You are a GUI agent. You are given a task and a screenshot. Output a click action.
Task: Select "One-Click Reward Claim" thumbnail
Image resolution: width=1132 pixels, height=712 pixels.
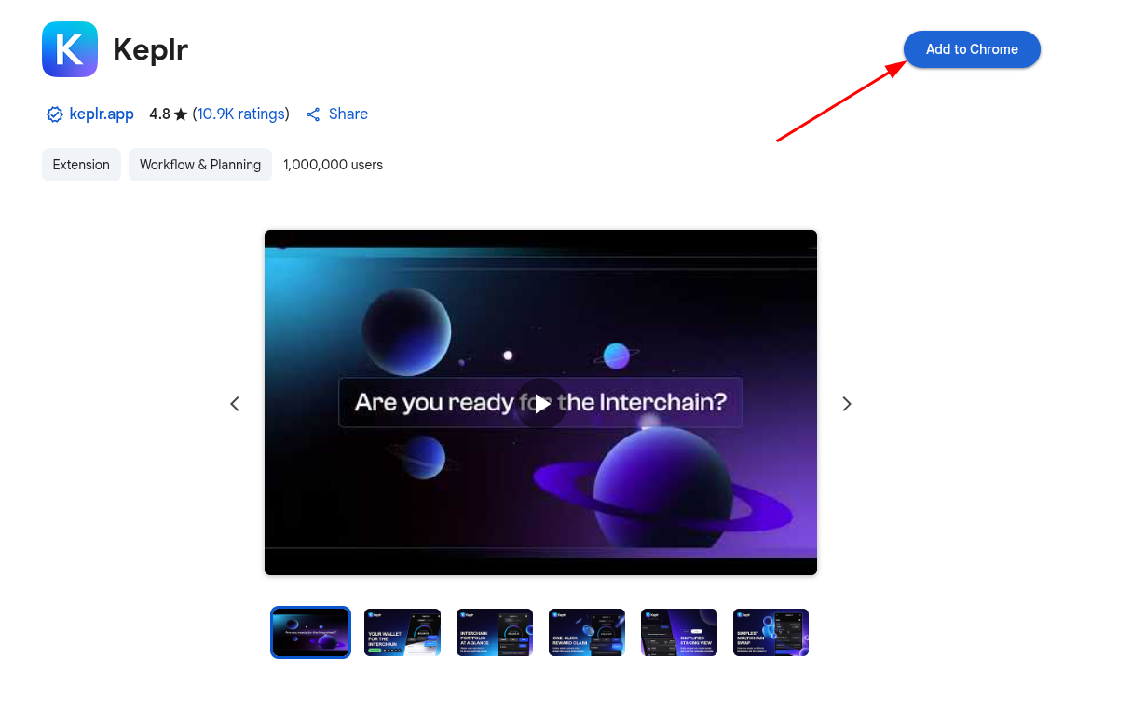(587, 633)
